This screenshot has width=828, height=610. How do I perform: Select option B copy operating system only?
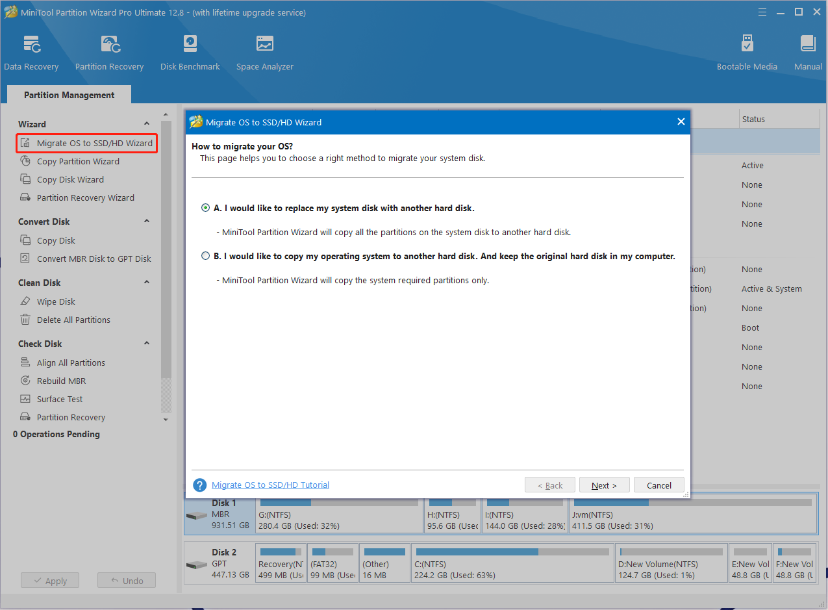coord(206,256)
